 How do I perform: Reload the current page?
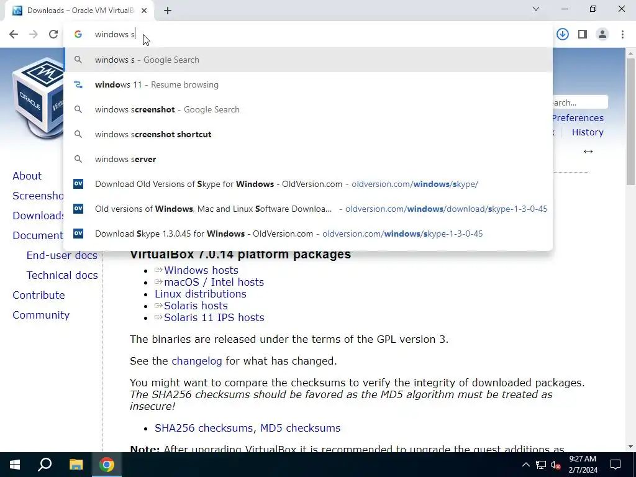[x=53, y=34]
